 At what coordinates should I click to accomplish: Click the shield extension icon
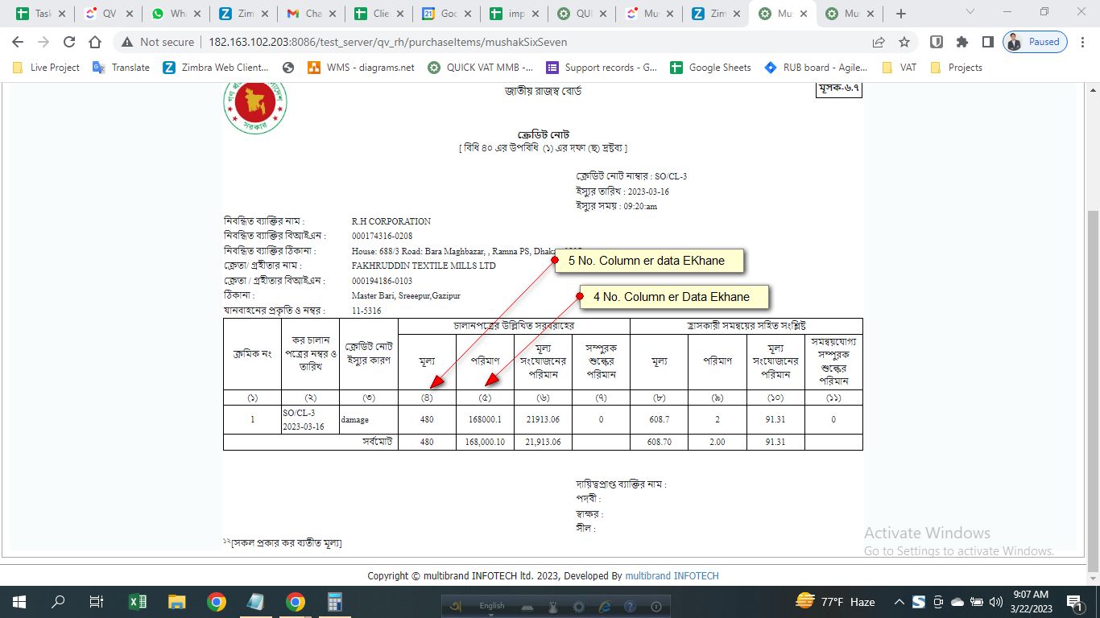coord(937,42)
